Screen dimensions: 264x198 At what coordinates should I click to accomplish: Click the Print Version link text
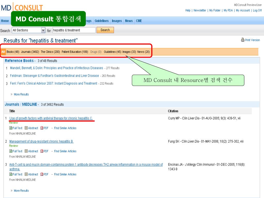tap(252, 40)
